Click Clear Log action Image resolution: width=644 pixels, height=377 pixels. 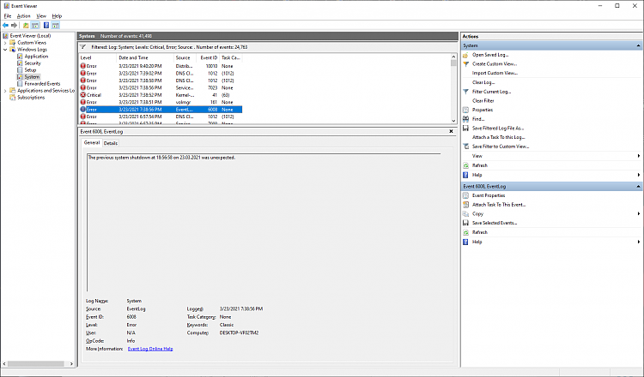(483, 82)
